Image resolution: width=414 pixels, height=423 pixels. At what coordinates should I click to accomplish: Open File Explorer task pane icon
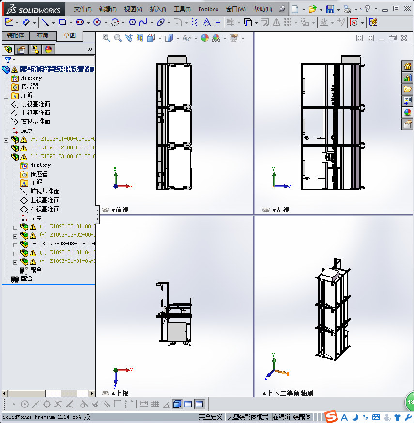[407, 89]
